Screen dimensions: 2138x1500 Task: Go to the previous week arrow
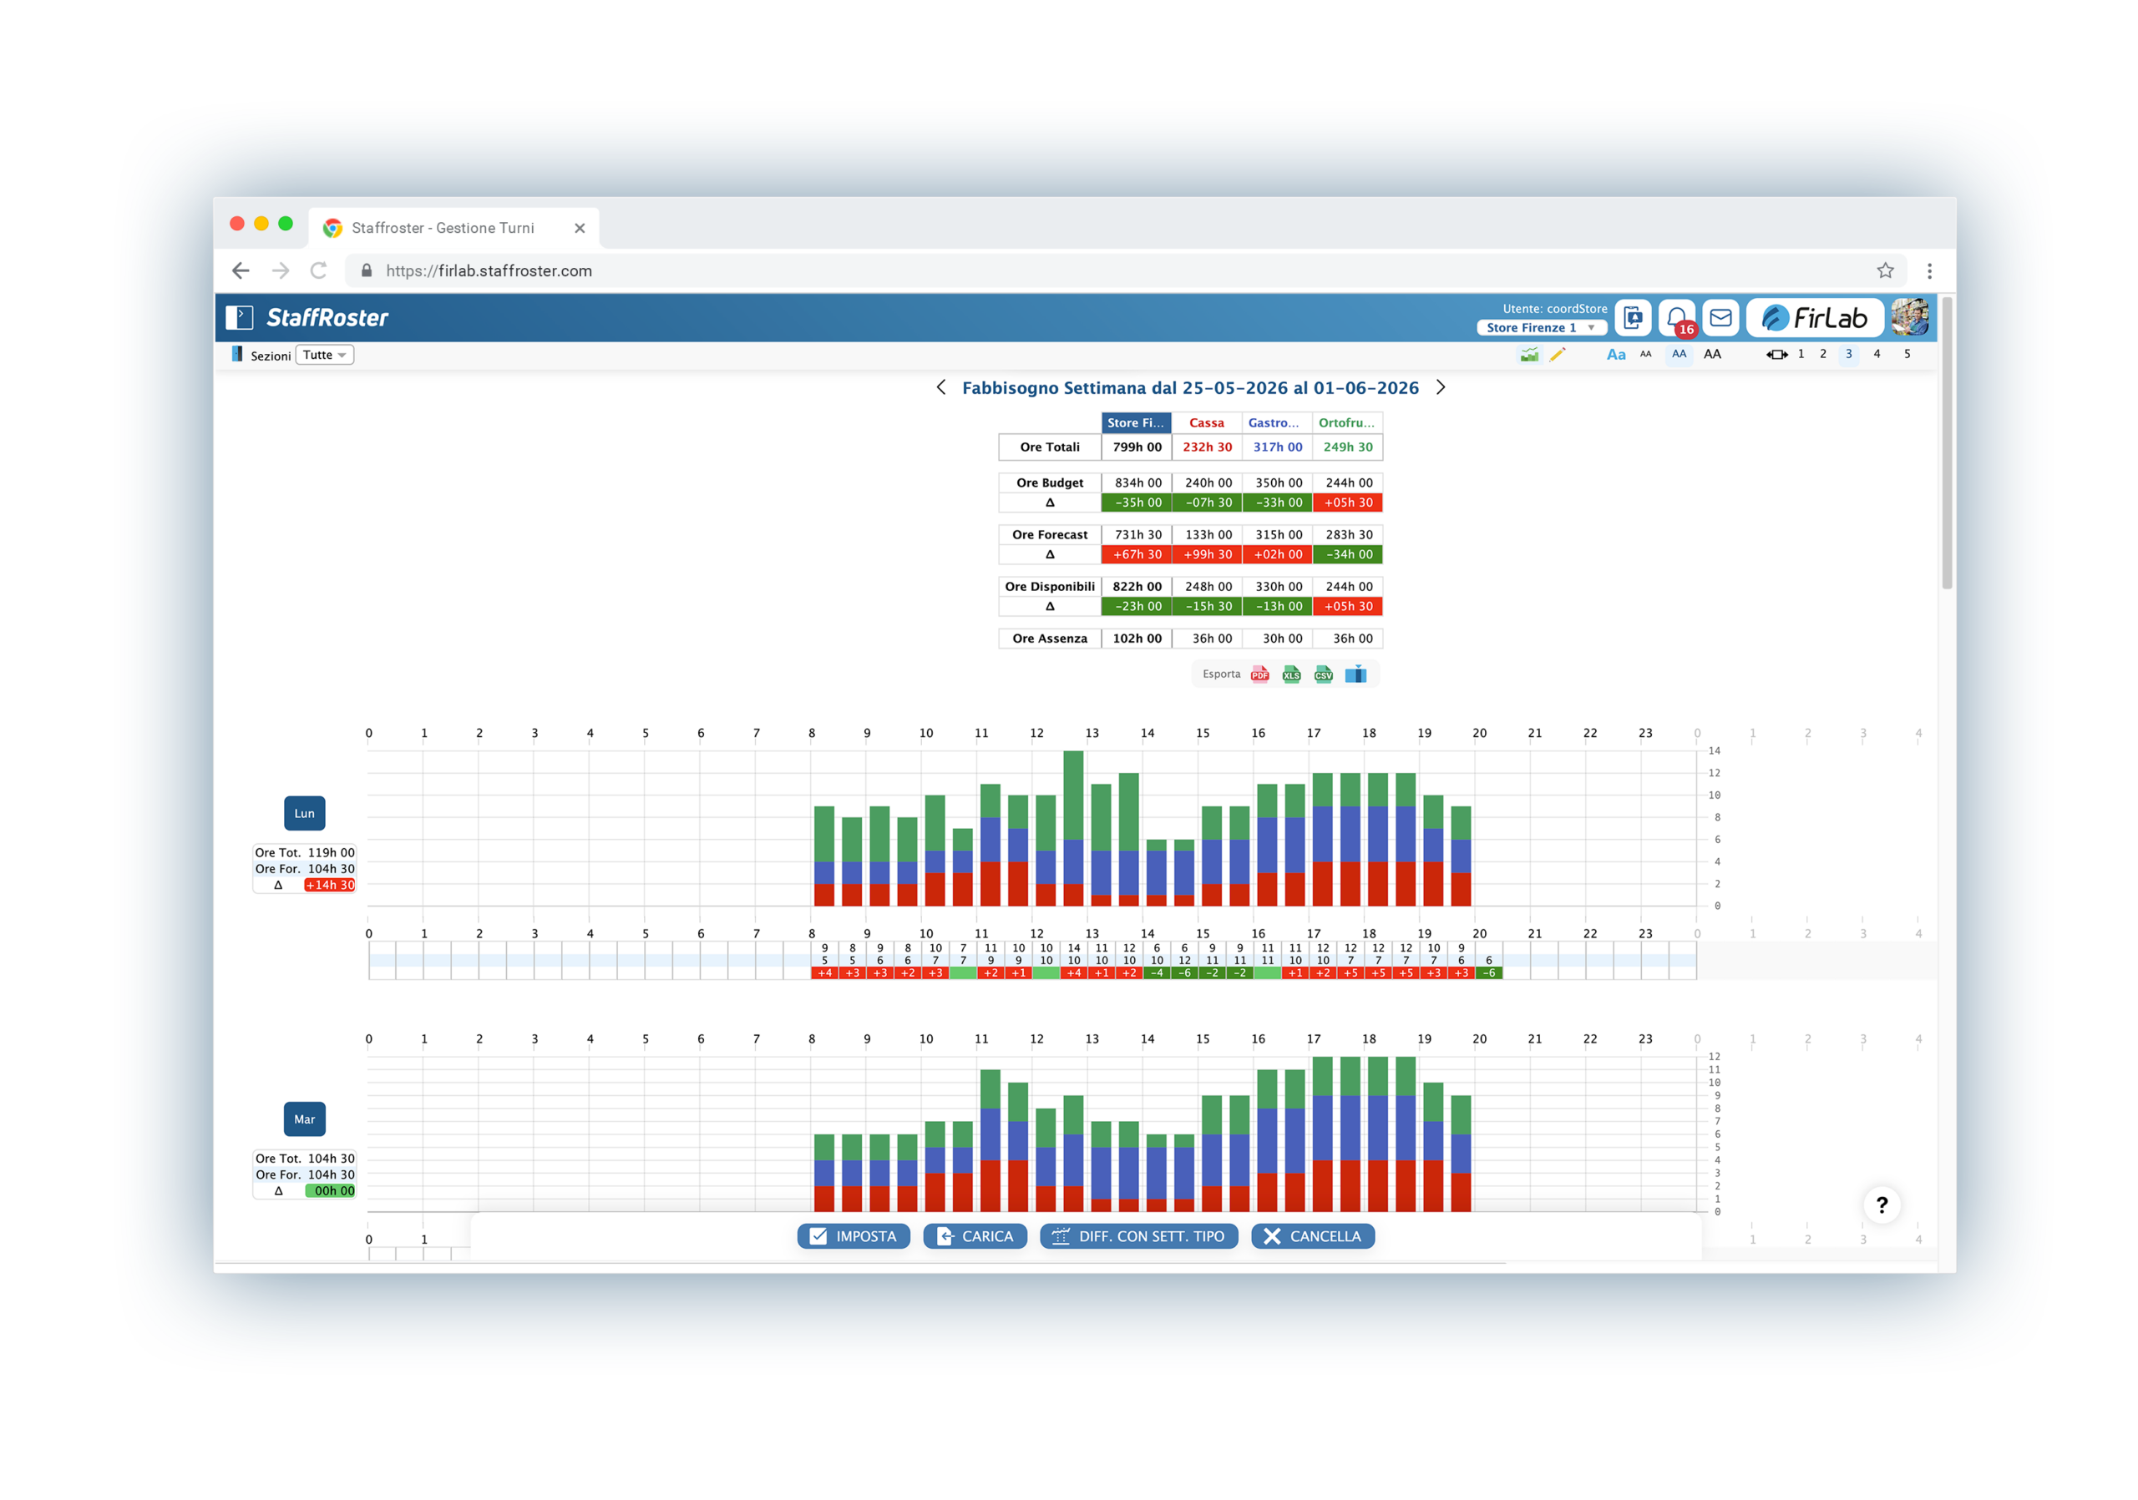coord(941,387)
